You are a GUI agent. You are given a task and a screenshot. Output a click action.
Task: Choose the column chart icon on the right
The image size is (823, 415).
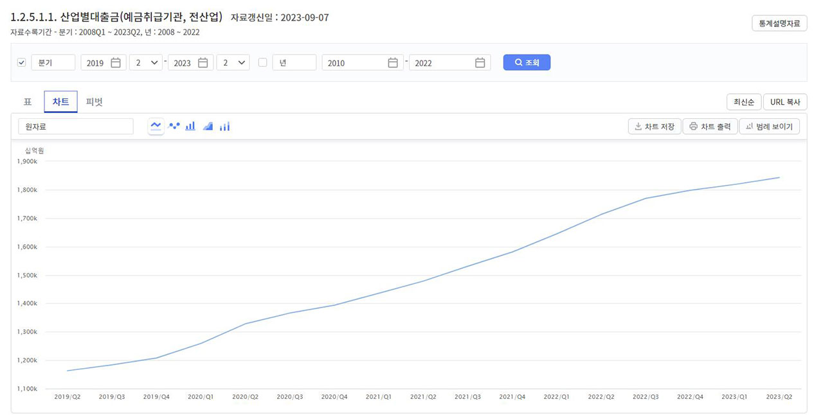tap(224, 127)
